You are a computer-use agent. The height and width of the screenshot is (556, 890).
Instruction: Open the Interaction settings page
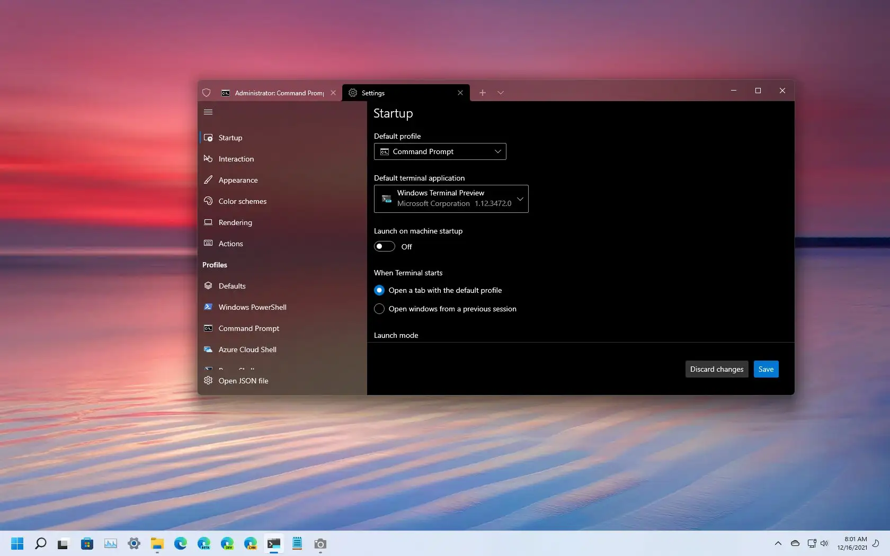(x=282, y=159)
